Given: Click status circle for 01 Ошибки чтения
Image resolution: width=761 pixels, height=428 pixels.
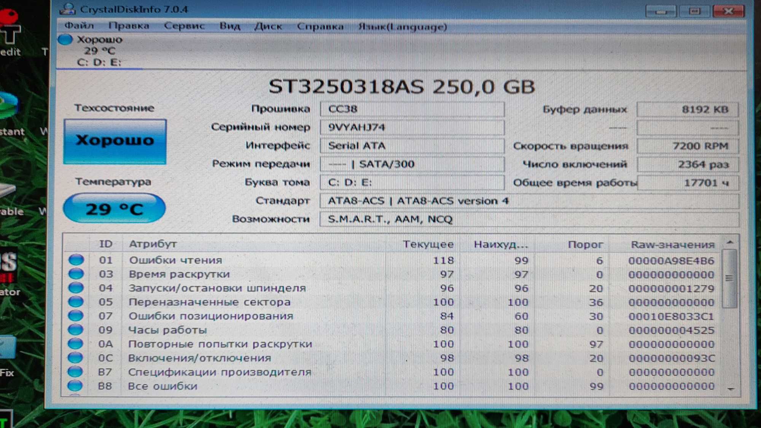Looking at the screenshot, I should coord(76,260).
